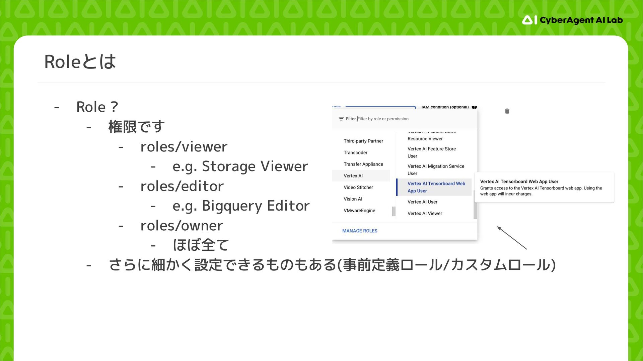
Task: Select Video Stitcher category
Action: 358,187
